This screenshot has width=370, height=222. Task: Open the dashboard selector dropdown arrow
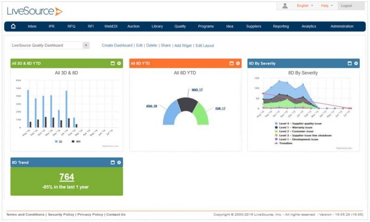click(86, 45)
